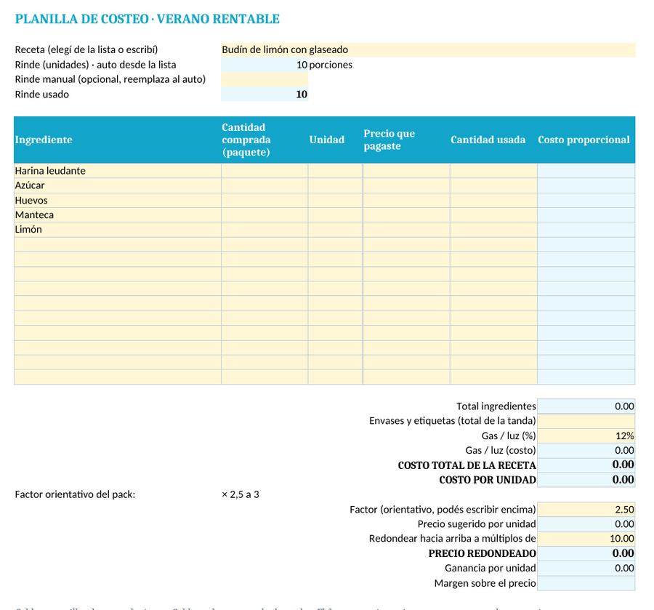The width and height of the screenshot is (654, 610).
Task: Click the 'porciones' unit text
Action: pyautogui.click(x=331, y=65)
